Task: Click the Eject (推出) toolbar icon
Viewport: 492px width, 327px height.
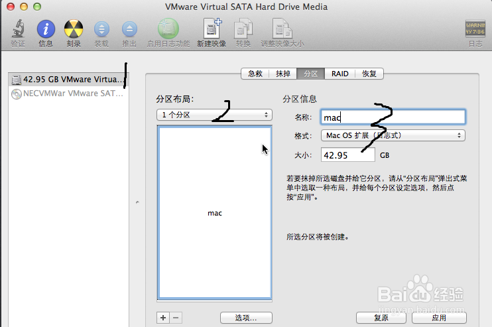Action: click(129, 29)
